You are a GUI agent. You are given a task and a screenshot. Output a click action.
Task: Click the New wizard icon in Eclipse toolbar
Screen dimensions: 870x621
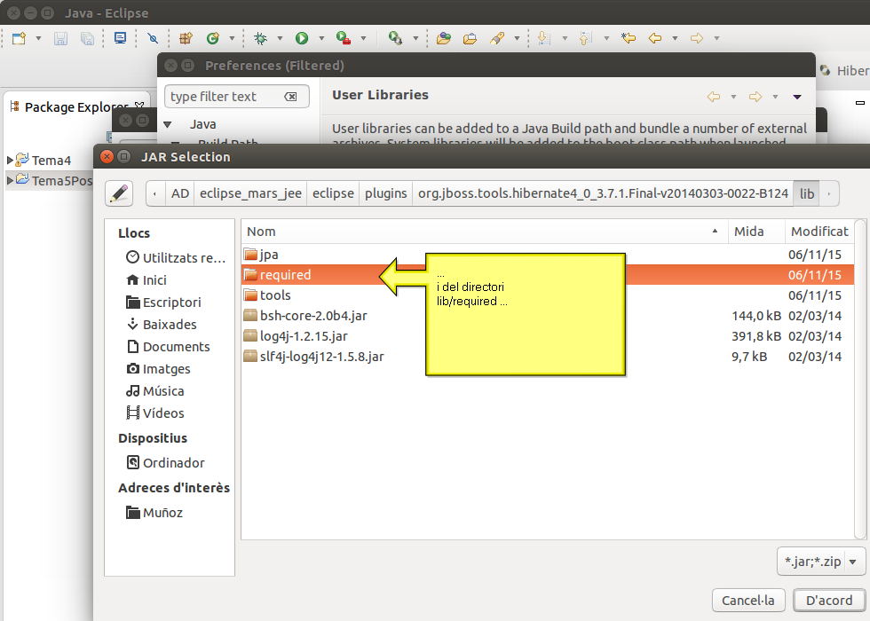pyautogui.click(x=20, y=38)
